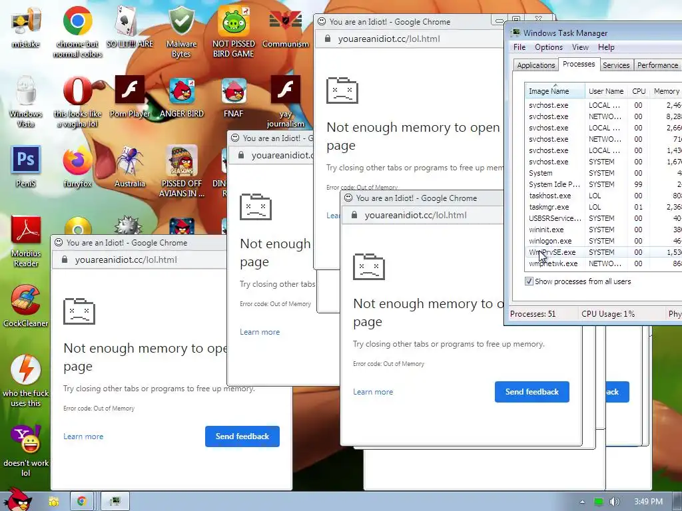682x511 pixels.
Task: Sort processes by Memory column
Action: [x=666, y=90]
